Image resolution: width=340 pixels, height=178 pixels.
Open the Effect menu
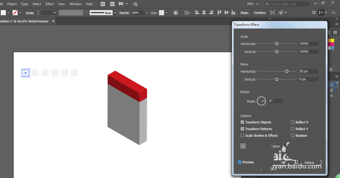(x=50, y=4)
